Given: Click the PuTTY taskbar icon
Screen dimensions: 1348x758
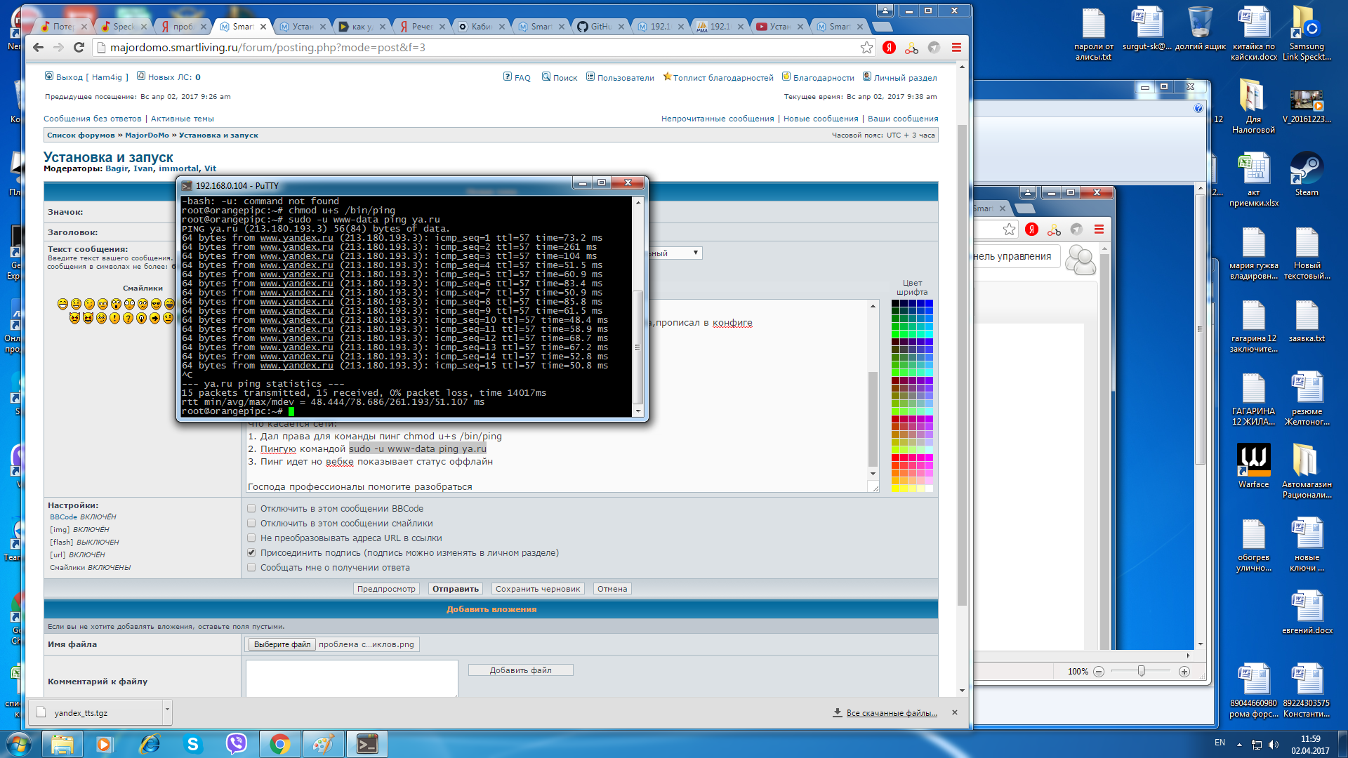Looking at the screenshot, I should coord(367,744).
